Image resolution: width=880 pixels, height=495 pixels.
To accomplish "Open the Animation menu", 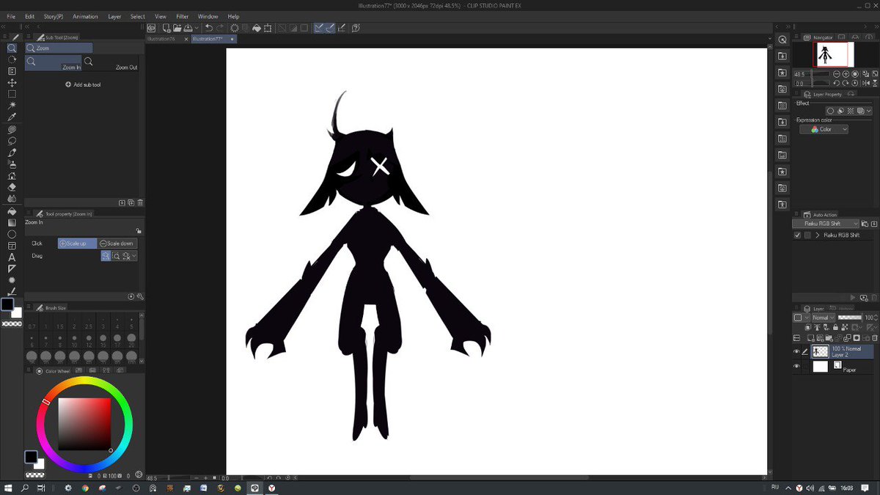I will (x=85, y=16).
